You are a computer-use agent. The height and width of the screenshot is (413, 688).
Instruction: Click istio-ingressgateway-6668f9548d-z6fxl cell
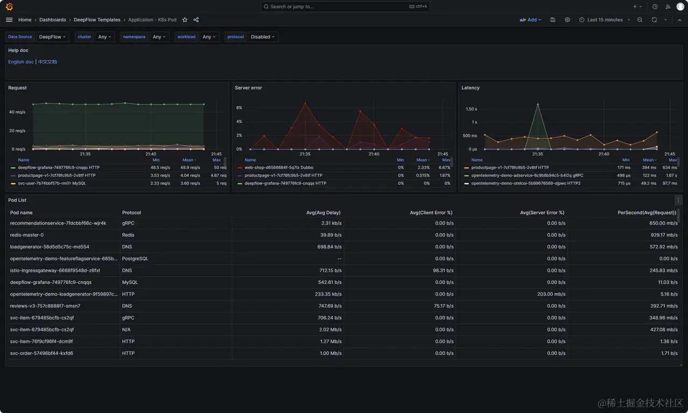click(x=64, y=270)
